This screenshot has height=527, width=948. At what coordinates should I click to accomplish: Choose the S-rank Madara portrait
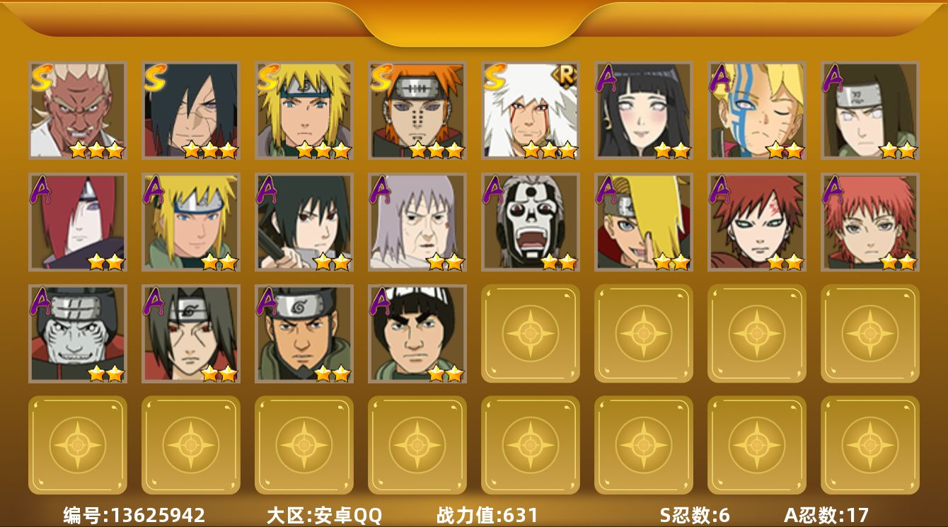(x=191, y=110)
